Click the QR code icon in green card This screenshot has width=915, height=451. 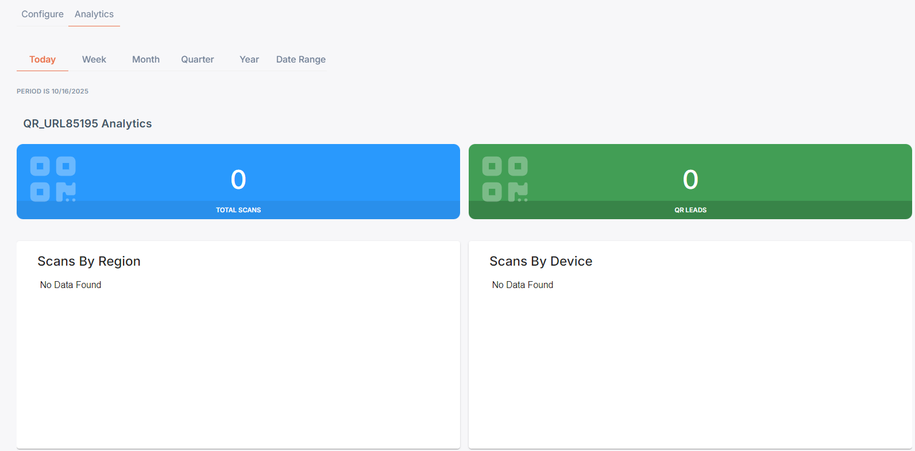click(505, 179)
